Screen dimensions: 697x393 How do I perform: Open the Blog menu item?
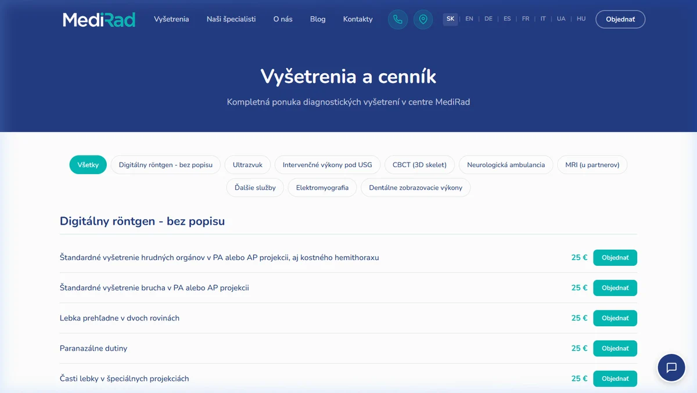click(x=318, y=19)
